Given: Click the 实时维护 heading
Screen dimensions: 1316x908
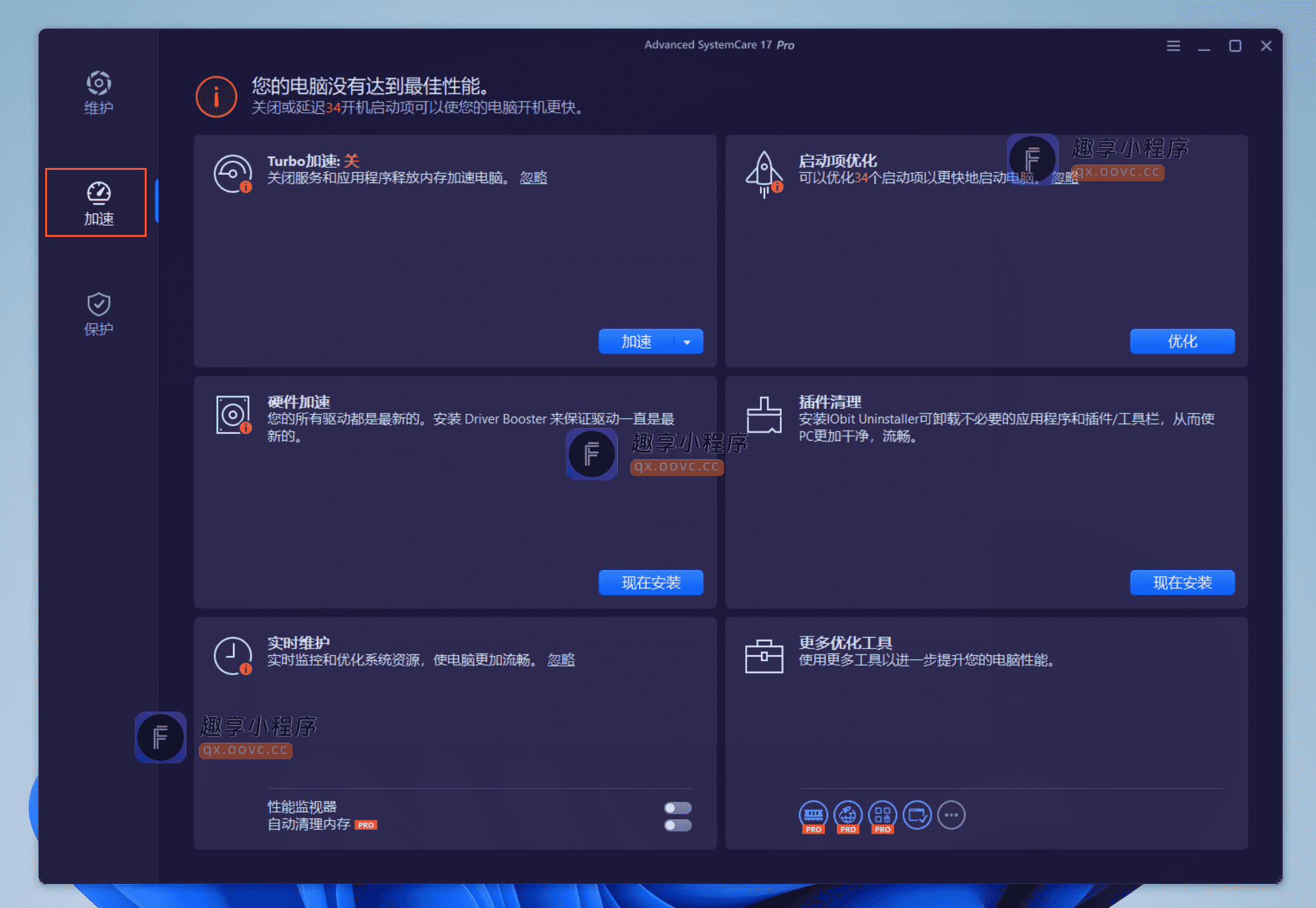Looking at the screenshot, I should (299, 643).
